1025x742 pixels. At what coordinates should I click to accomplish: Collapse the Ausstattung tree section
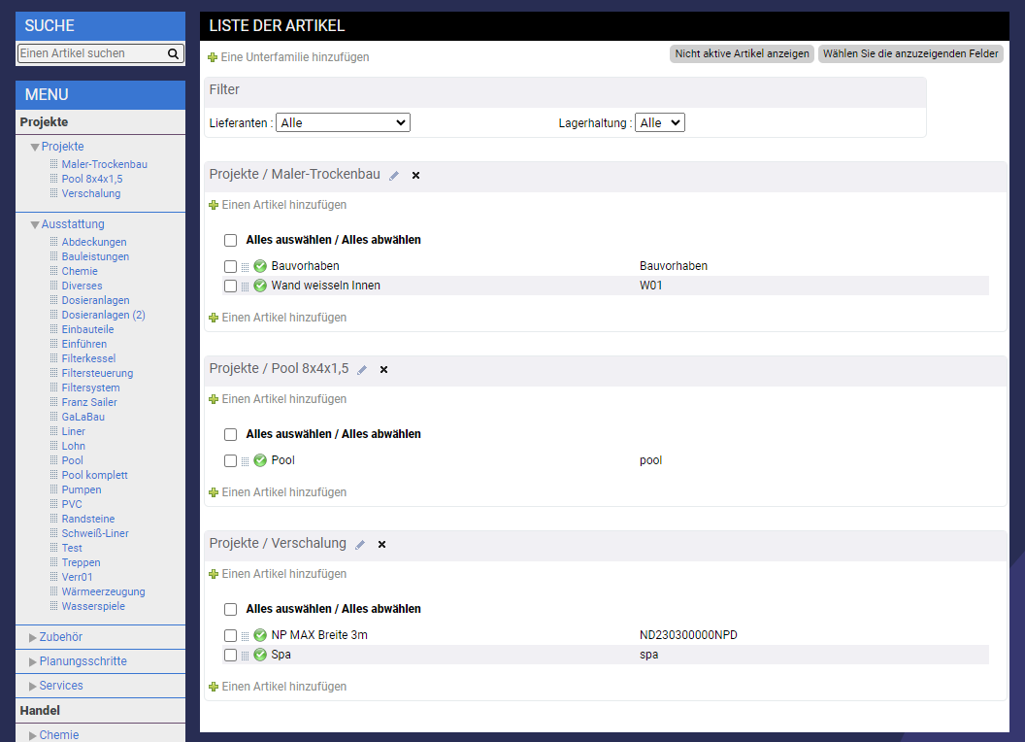pyautogui.click(x=35, y=225)
